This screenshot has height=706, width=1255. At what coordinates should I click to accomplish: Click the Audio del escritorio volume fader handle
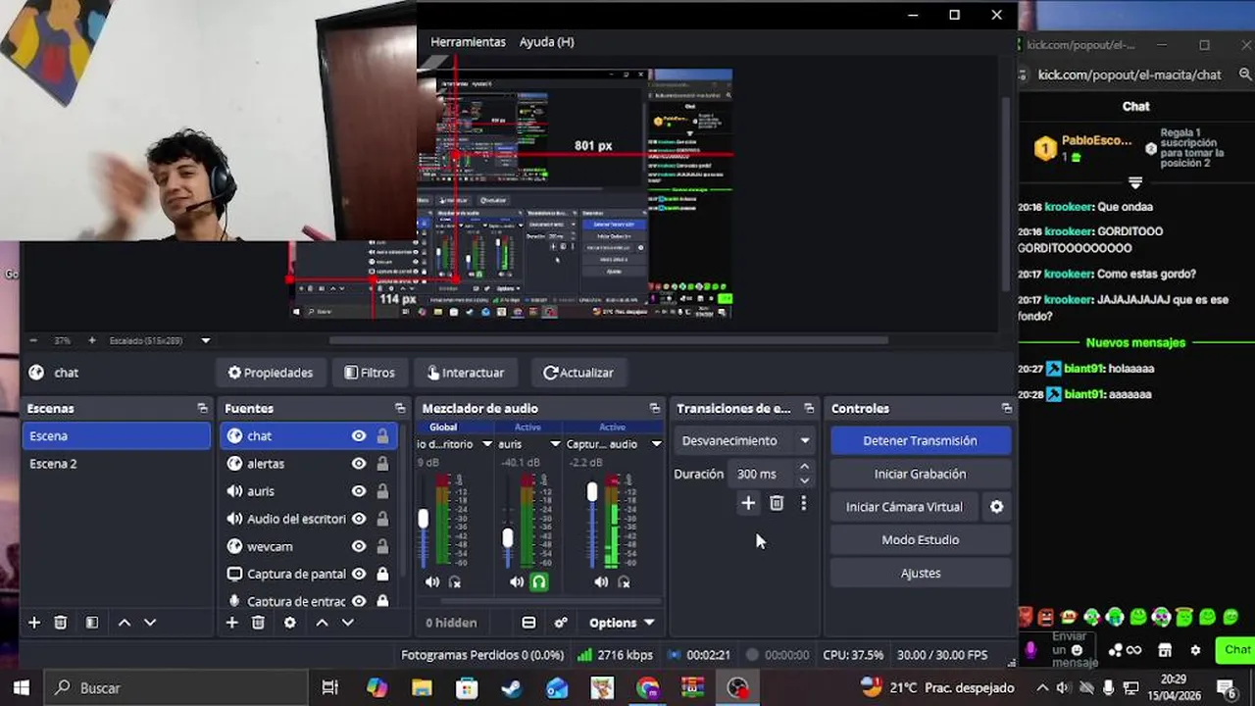pos(423,519)
